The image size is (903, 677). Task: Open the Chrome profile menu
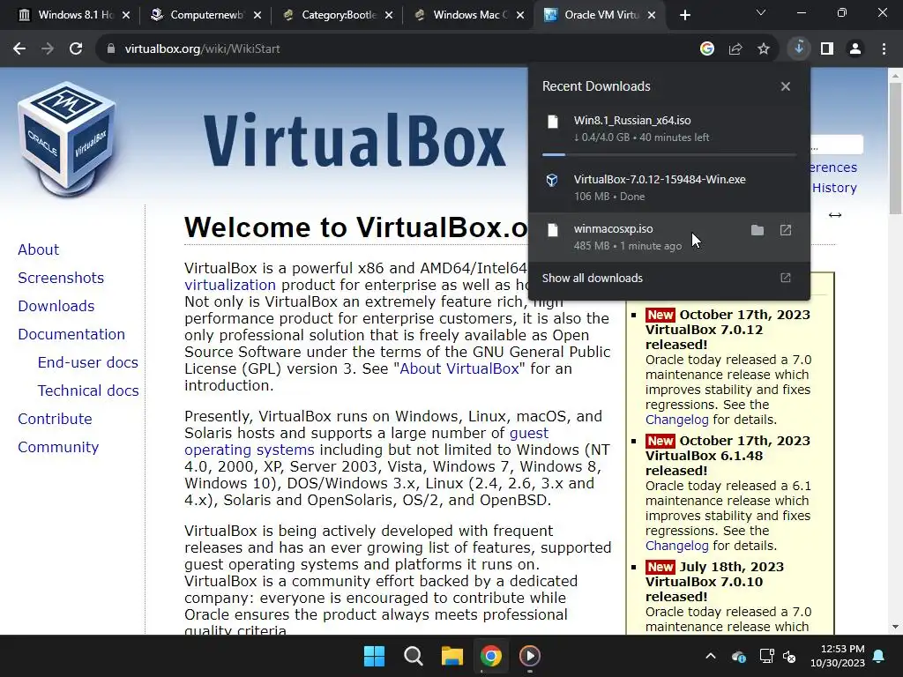(855, 49)
